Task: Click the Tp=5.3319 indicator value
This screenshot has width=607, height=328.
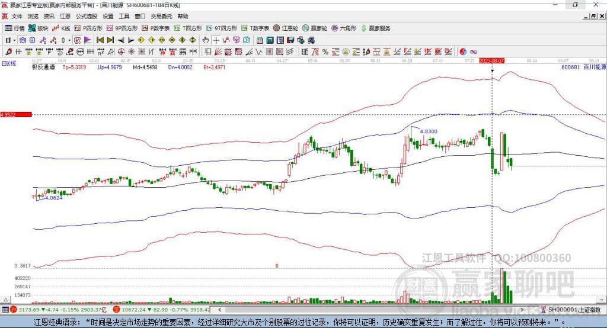Action: pyautogui.click(x=74, y=67)
